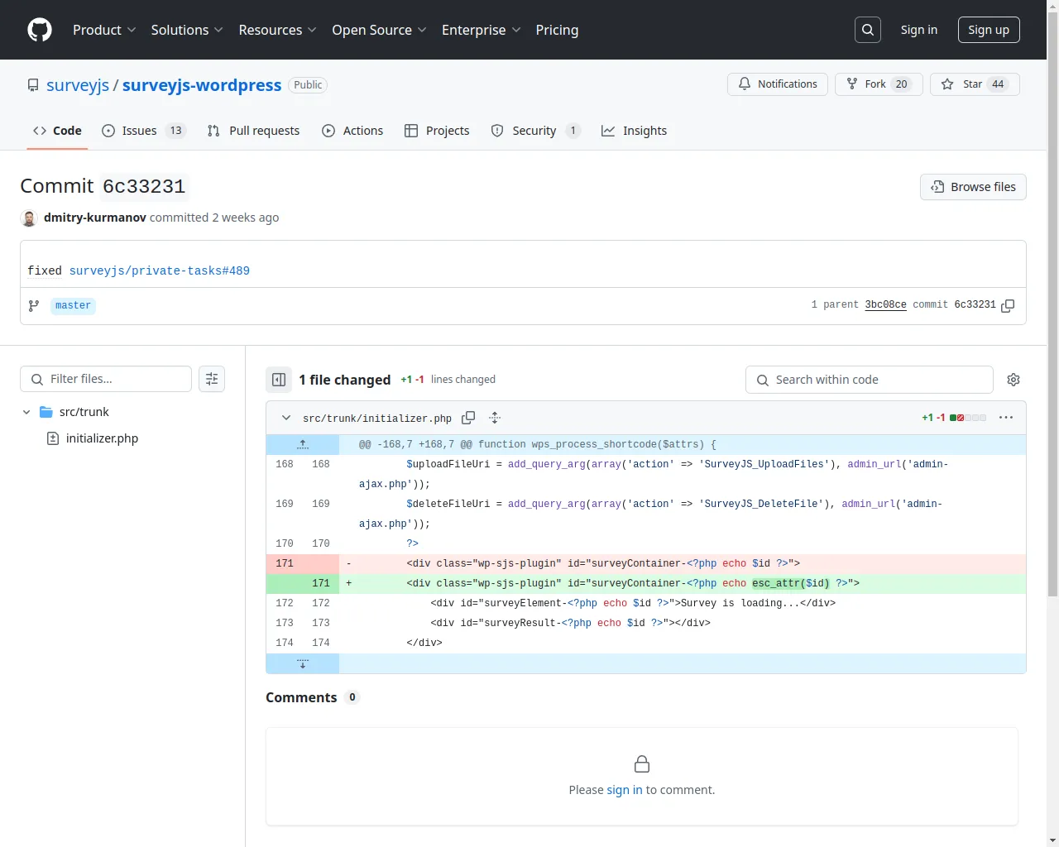Open parent commit 3bc08ce
The width and height of the screenshot is (1059, 847).
885,305
